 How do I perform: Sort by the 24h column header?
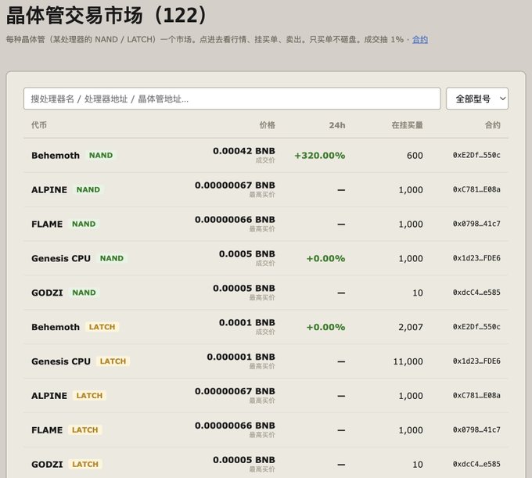pos(337,125)
